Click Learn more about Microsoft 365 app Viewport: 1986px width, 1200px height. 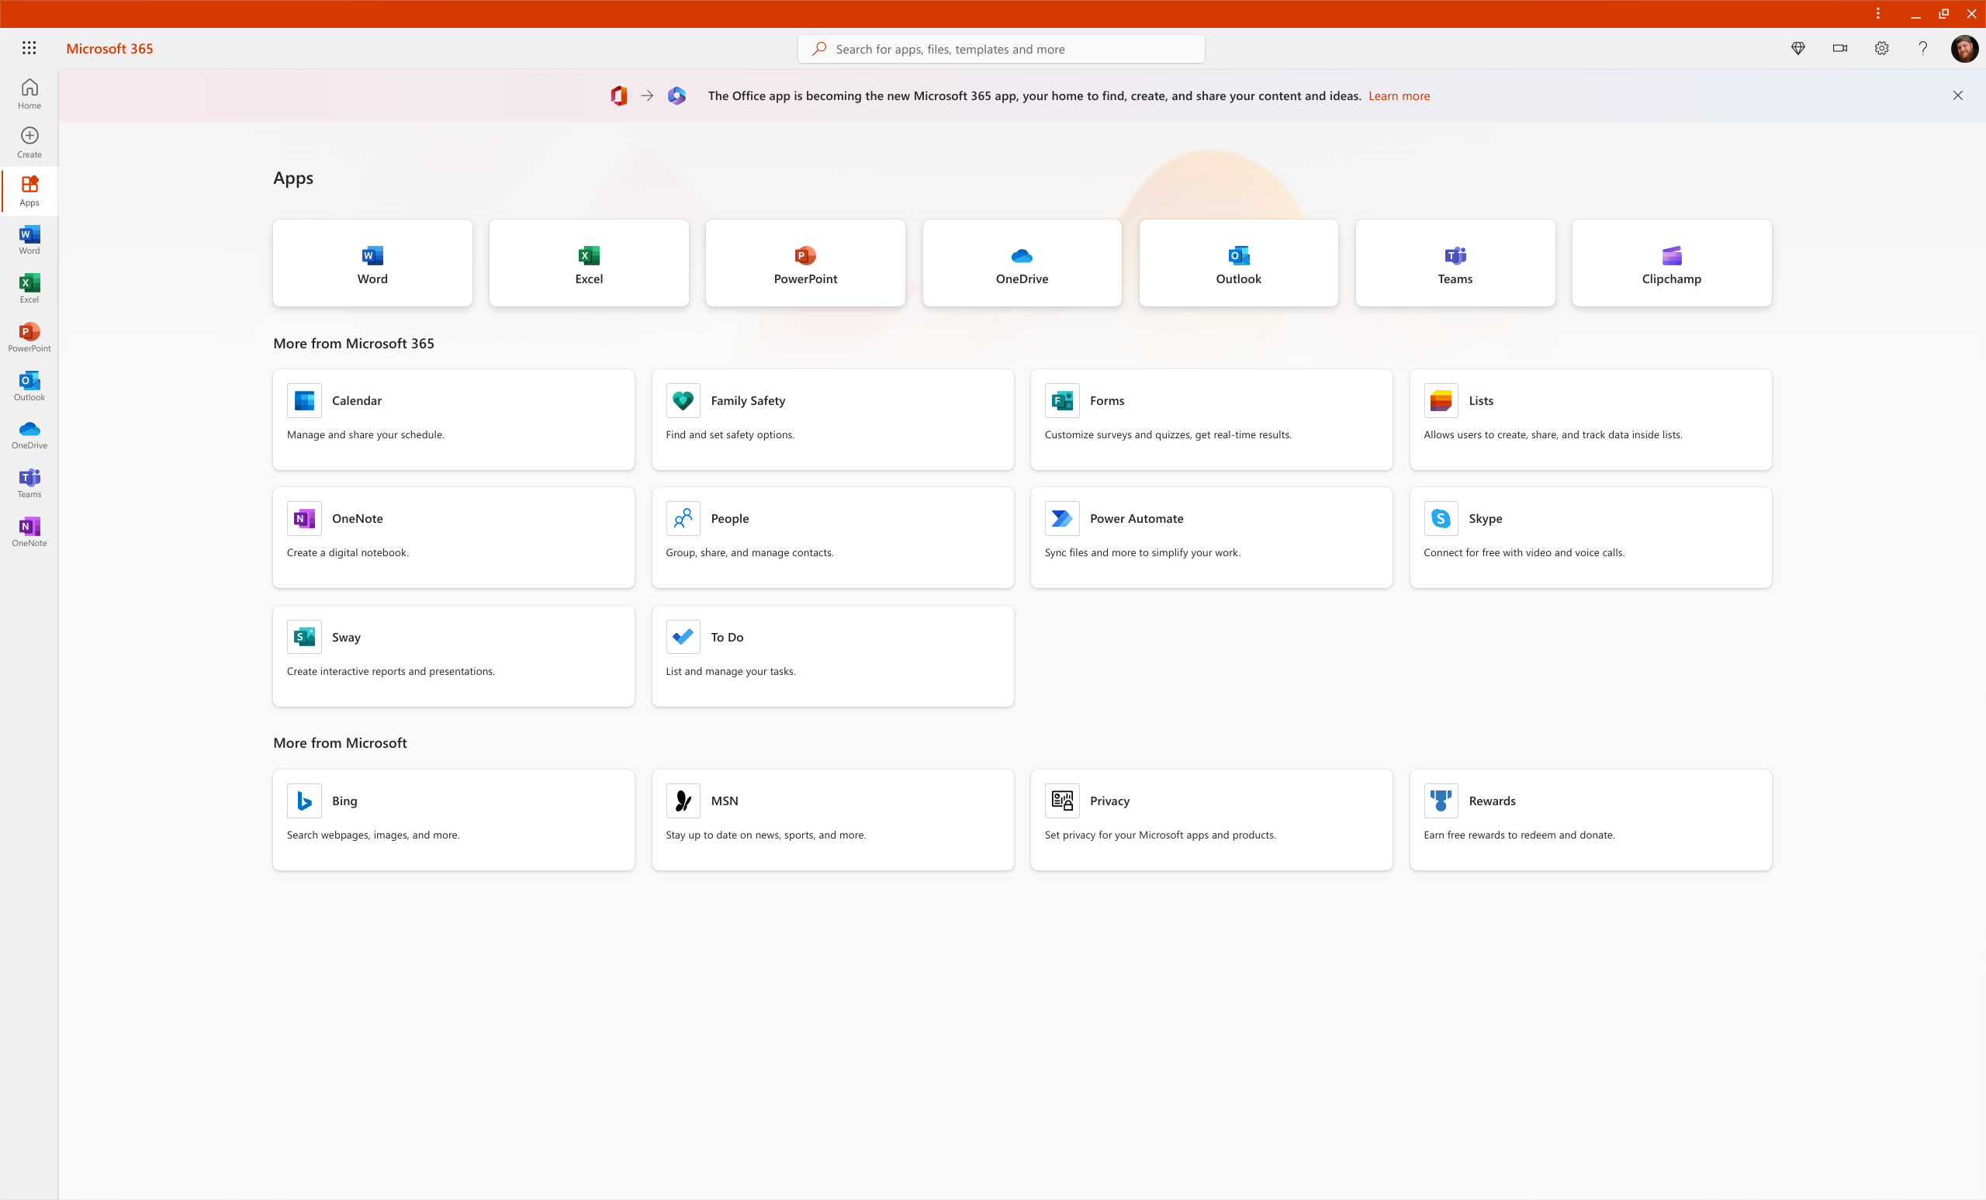click(1399, 95)
